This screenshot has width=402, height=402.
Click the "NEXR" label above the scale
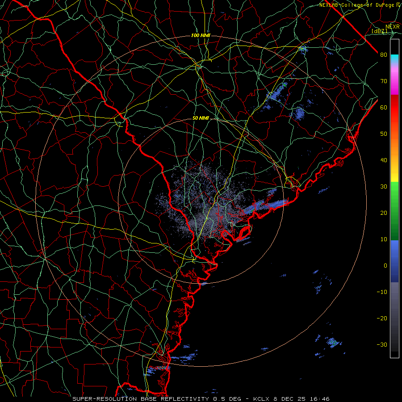click(x=393, y=26)
